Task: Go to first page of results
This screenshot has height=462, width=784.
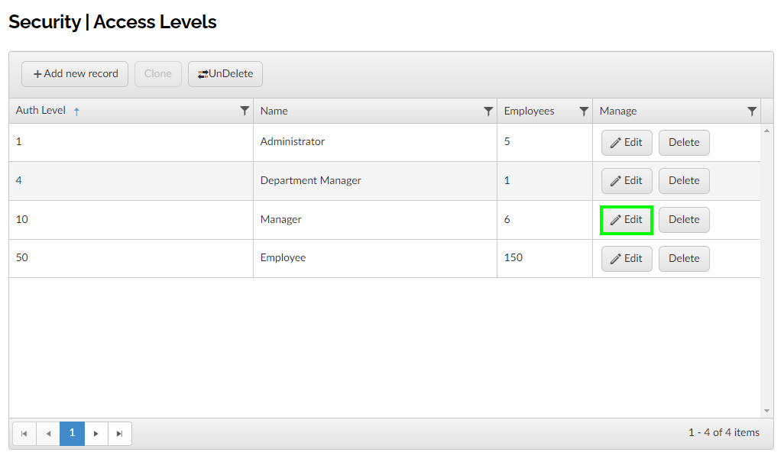Action: click(24, 433)
